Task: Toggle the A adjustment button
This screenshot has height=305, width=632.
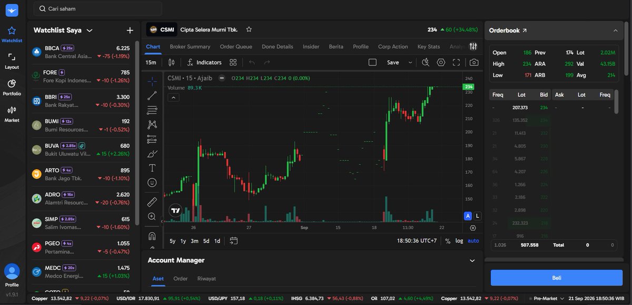Action: (x=468, y=216)
